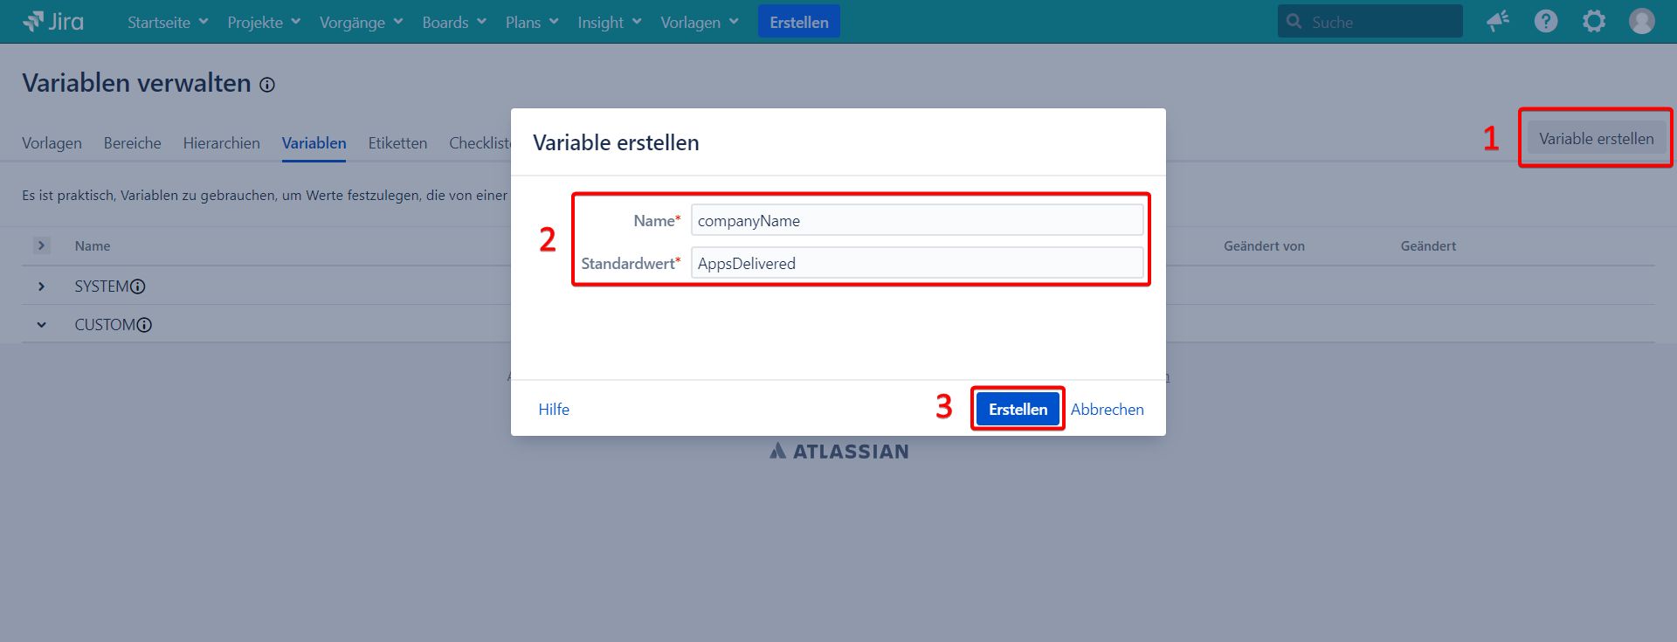Open the Insight dropdown menu
This screenshot has width=1677, height=642.
pos(609,23)
